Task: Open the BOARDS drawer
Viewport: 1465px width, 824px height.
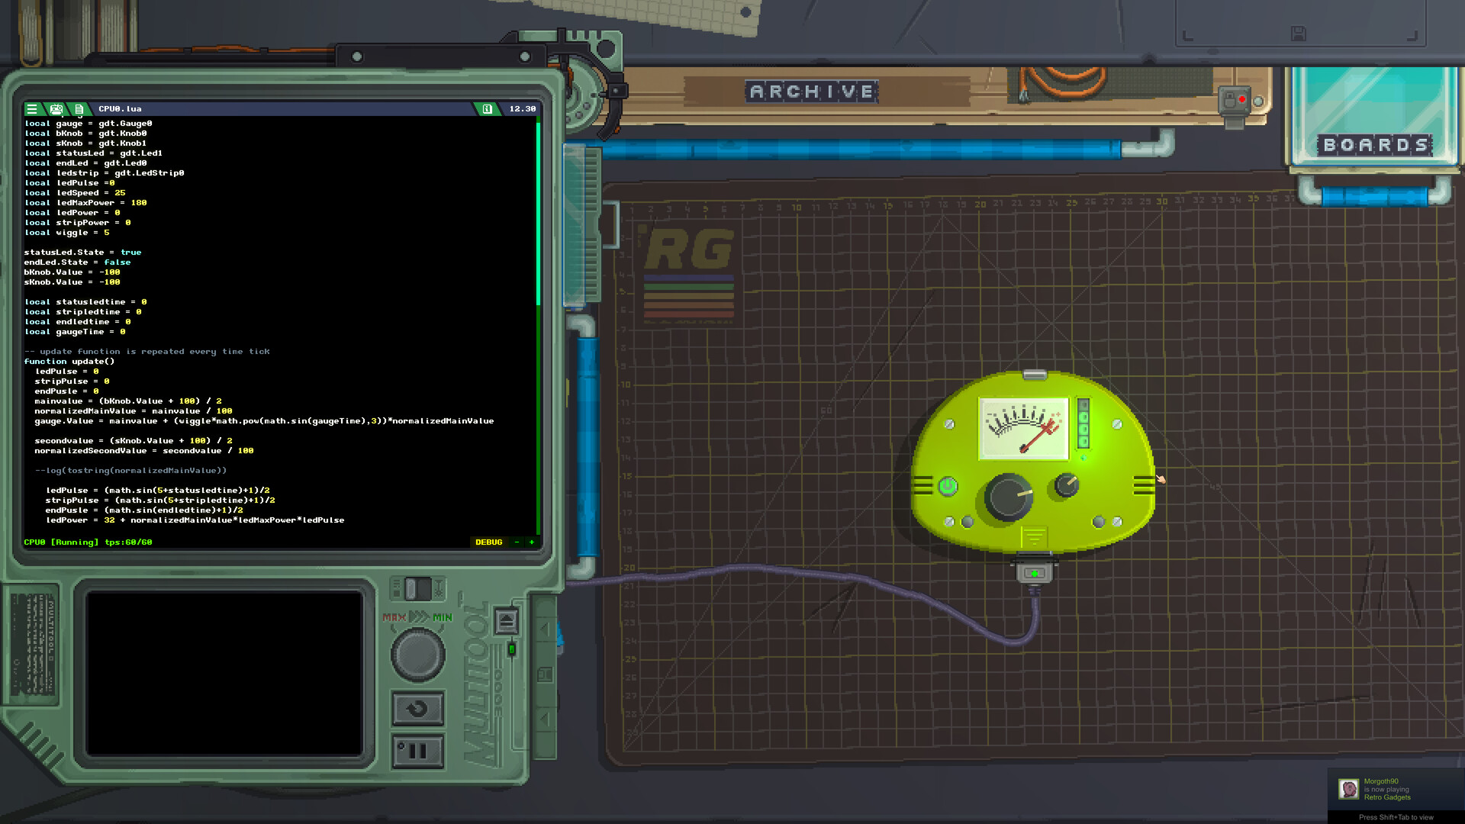Action: coord(1374,145)
